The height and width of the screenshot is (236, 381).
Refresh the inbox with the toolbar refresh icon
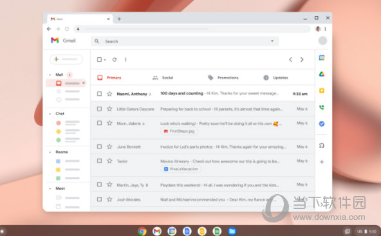pyautogui.click(x=115, y=60)
